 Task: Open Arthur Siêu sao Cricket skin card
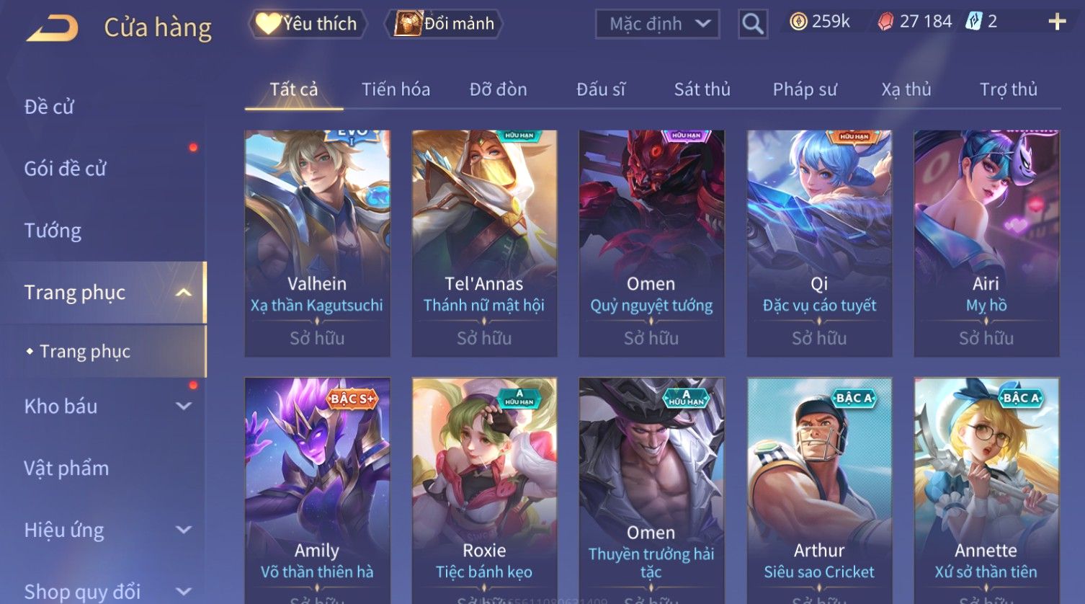(819, 490)
